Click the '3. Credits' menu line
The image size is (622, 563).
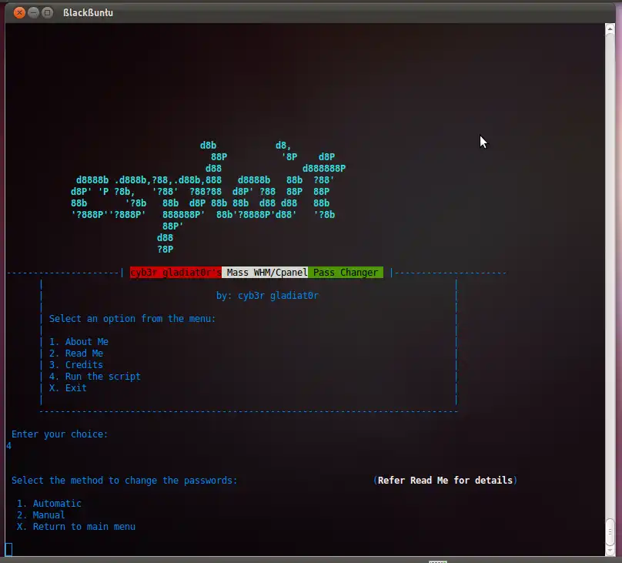(x=76, y=364)
